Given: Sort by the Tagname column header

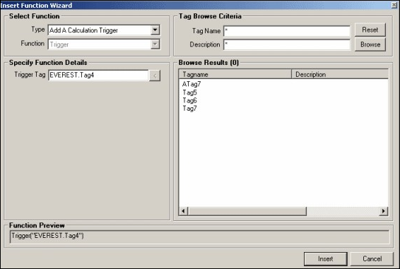Looking at the screenshot, I should click(x=235, y=74).
